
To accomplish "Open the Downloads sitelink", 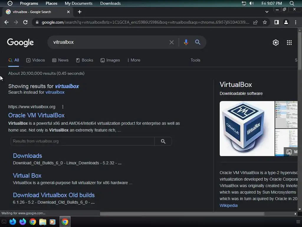I will click(x=27, y=156).
